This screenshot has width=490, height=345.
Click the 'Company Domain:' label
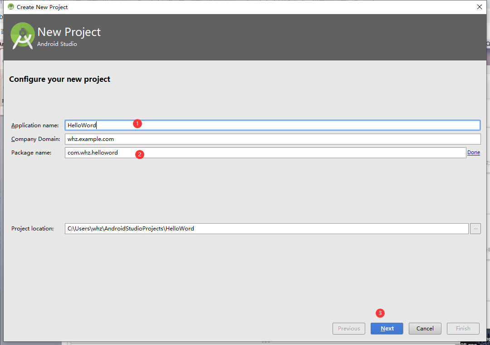[36, 139]
